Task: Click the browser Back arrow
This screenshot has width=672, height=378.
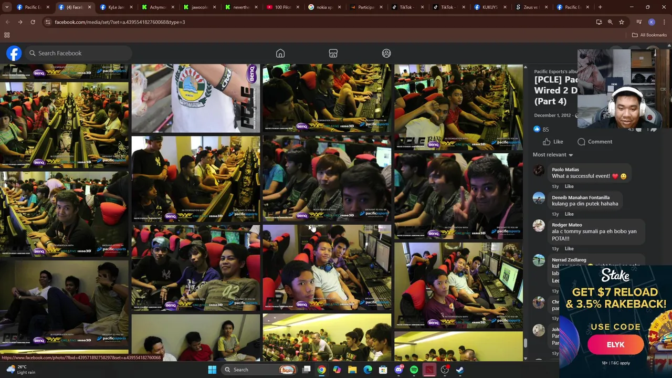Action: 7,22
